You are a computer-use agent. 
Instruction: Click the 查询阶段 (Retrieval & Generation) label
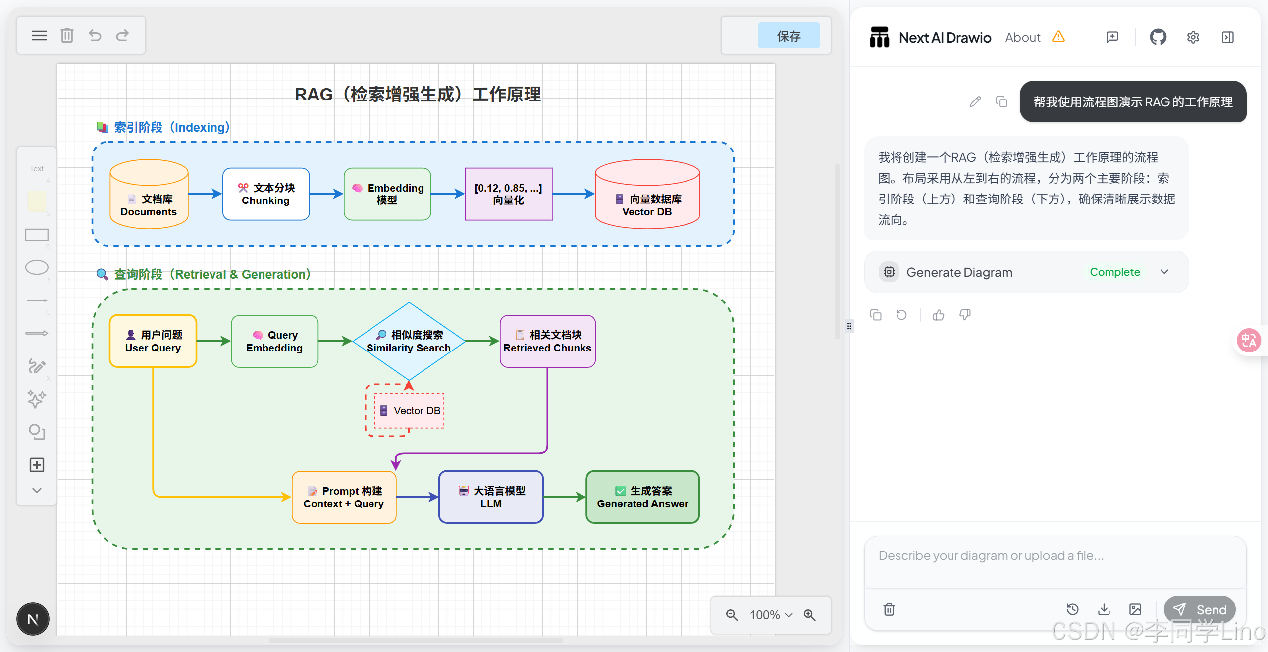pyautogui.click(x=204, y=274)
